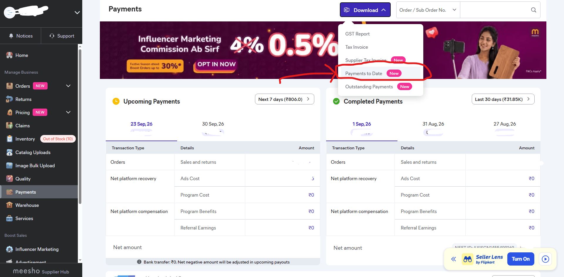
Task: Open Image Bulk Upload icon
Action: point(9,165)
